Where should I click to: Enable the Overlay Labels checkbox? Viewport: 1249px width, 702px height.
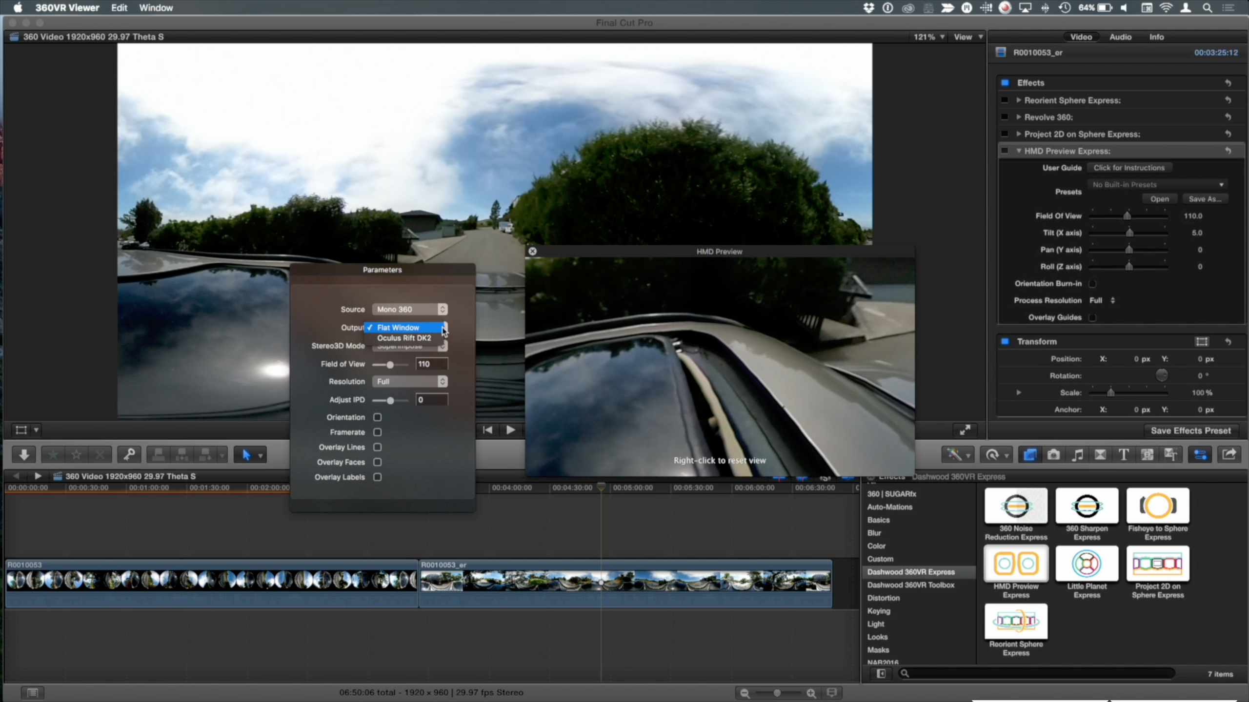(377, 477)
